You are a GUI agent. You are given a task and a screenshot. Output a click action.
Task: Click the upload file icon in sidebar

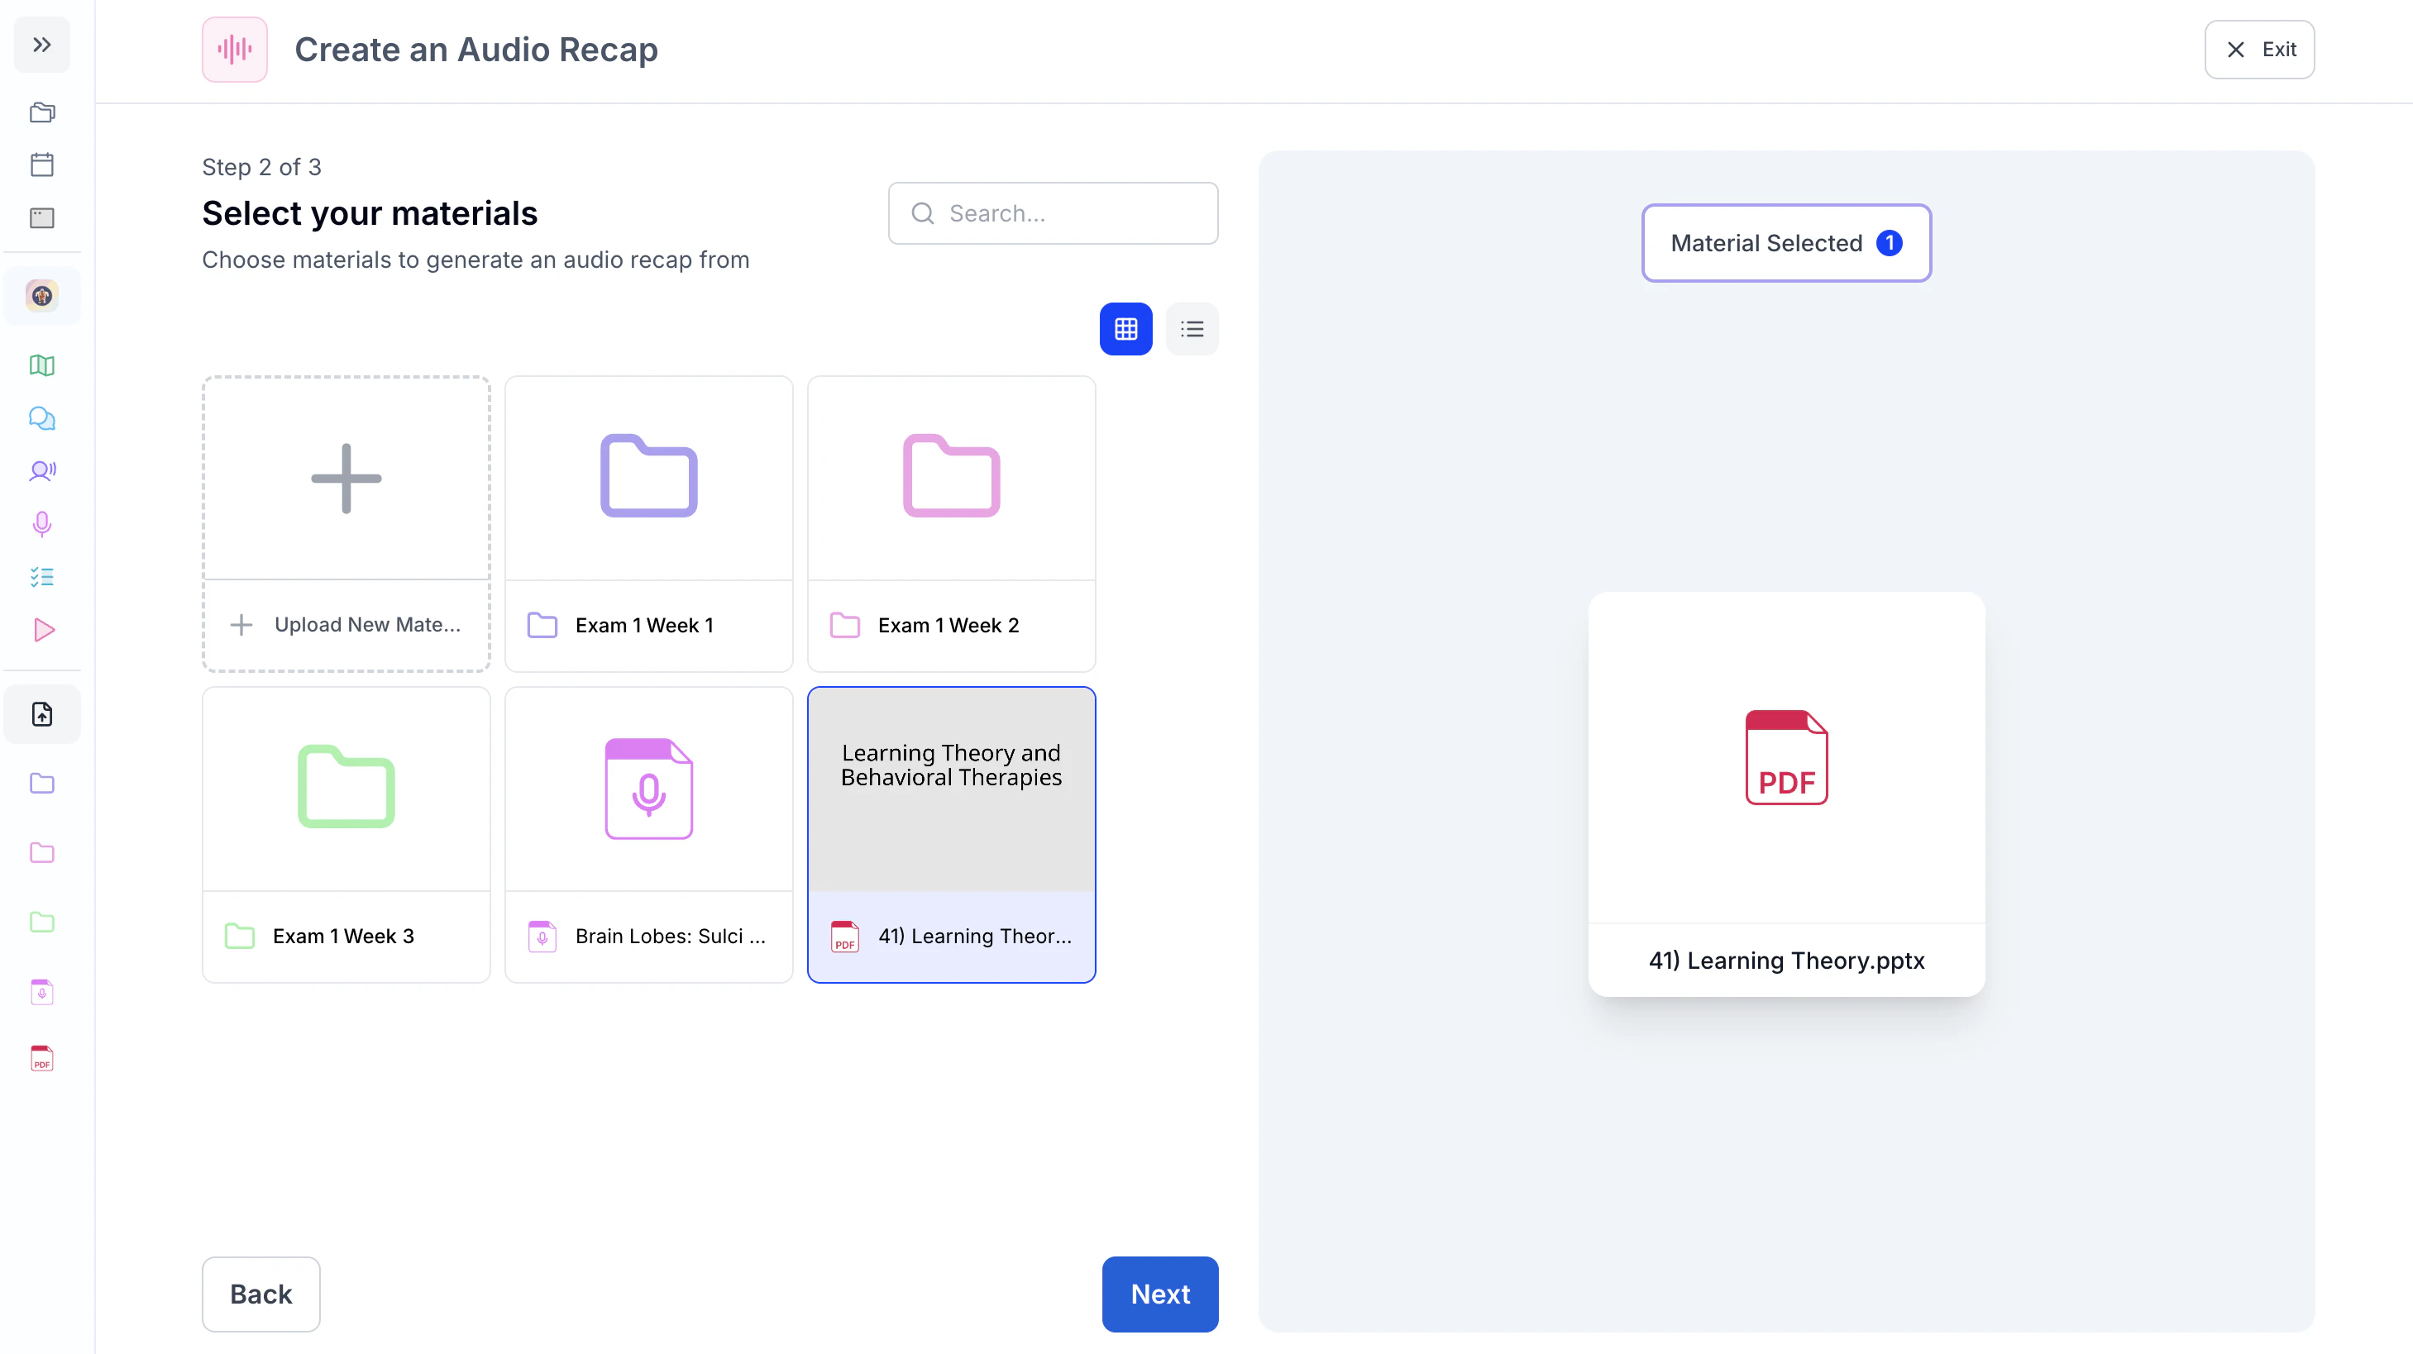tap(42, 714)
